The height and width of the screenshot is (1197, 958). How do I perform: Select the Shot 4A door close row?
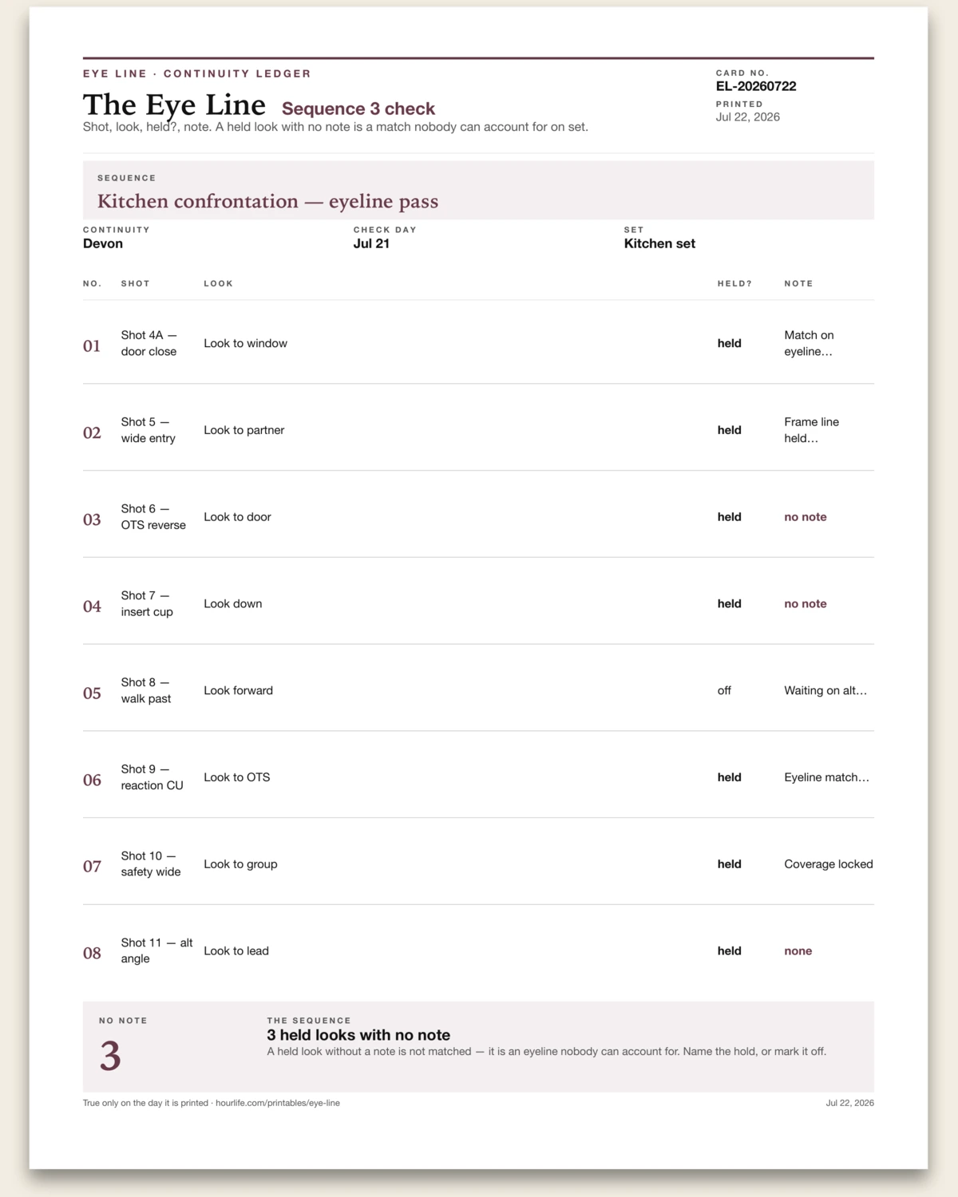click(x=478, y=343)
